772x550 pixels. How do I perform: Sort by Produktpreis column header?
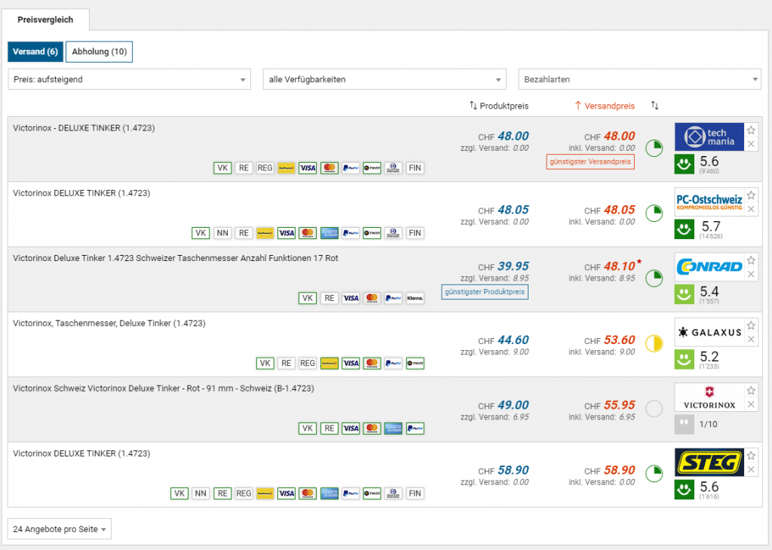(499, 106)
